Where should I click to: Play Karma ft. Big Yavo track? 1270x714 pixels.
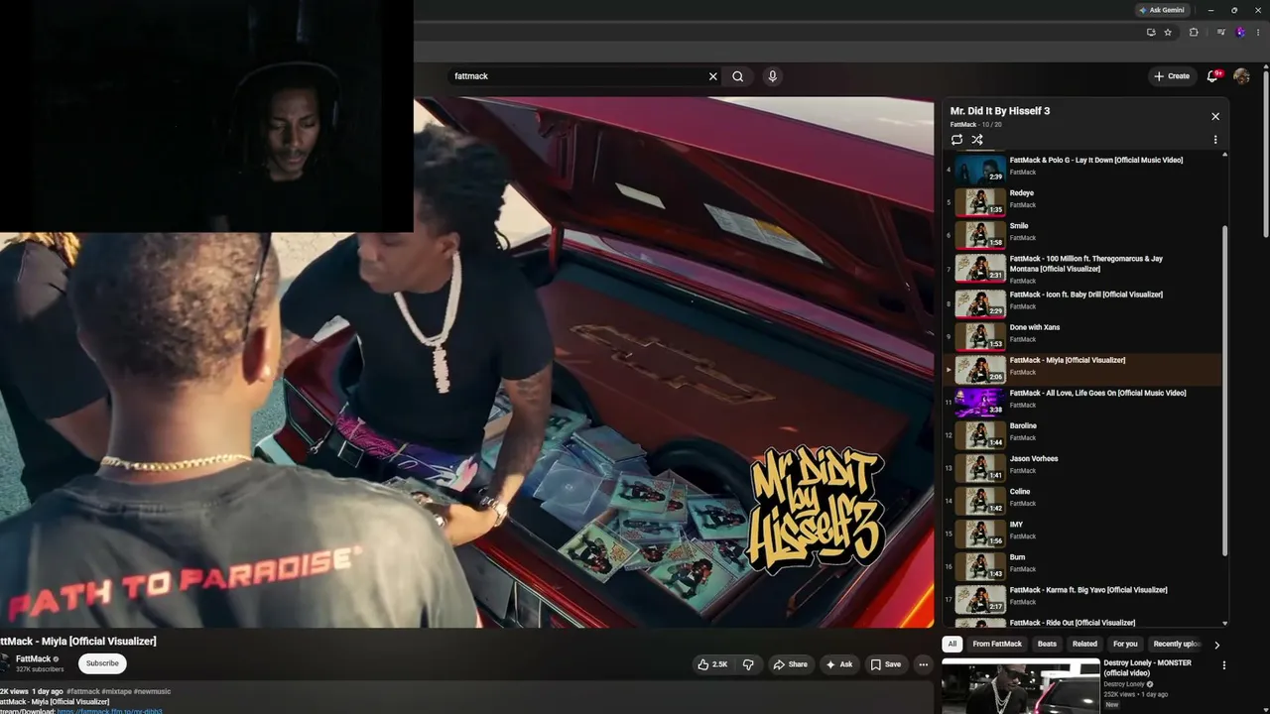(x=1082, y=598)
